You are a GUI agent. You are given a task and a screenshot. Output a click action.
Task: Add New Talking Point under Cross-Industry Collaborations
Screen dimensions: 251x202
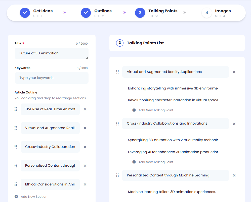tap(156, 162)
